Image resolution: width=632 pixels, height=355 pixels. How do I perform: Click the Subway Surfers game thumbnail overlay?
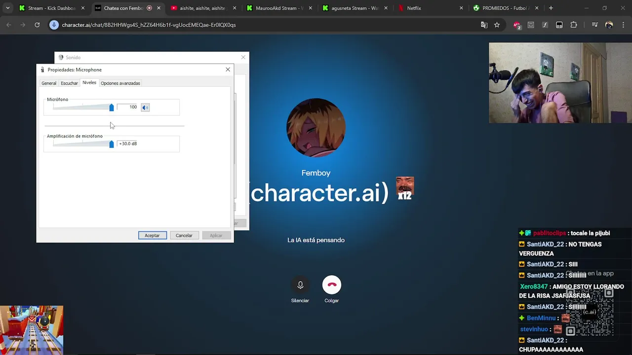(x=32, y=330)
